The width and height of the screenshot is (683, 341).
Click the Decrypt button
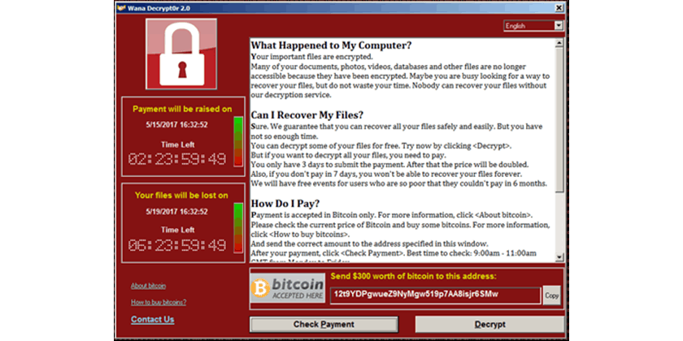490,325
